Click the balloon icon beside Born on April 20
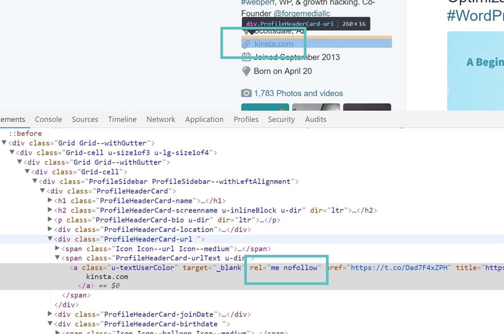 tap(246, 71)
